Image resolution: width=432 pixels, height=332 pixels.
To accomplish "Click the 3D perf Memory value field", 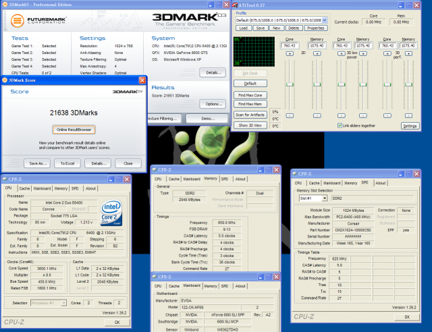I will 408,45.
